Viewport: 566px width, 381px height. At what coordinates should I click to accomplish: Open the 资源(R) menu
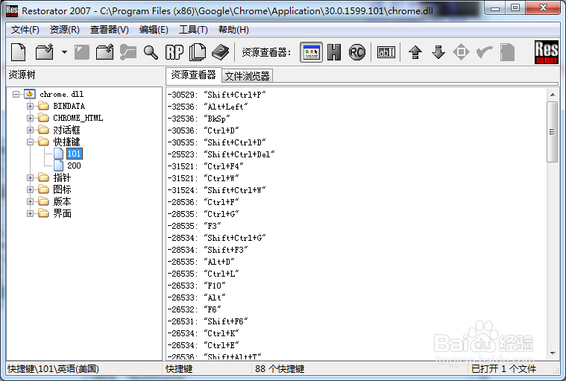[x=65, y=30]
